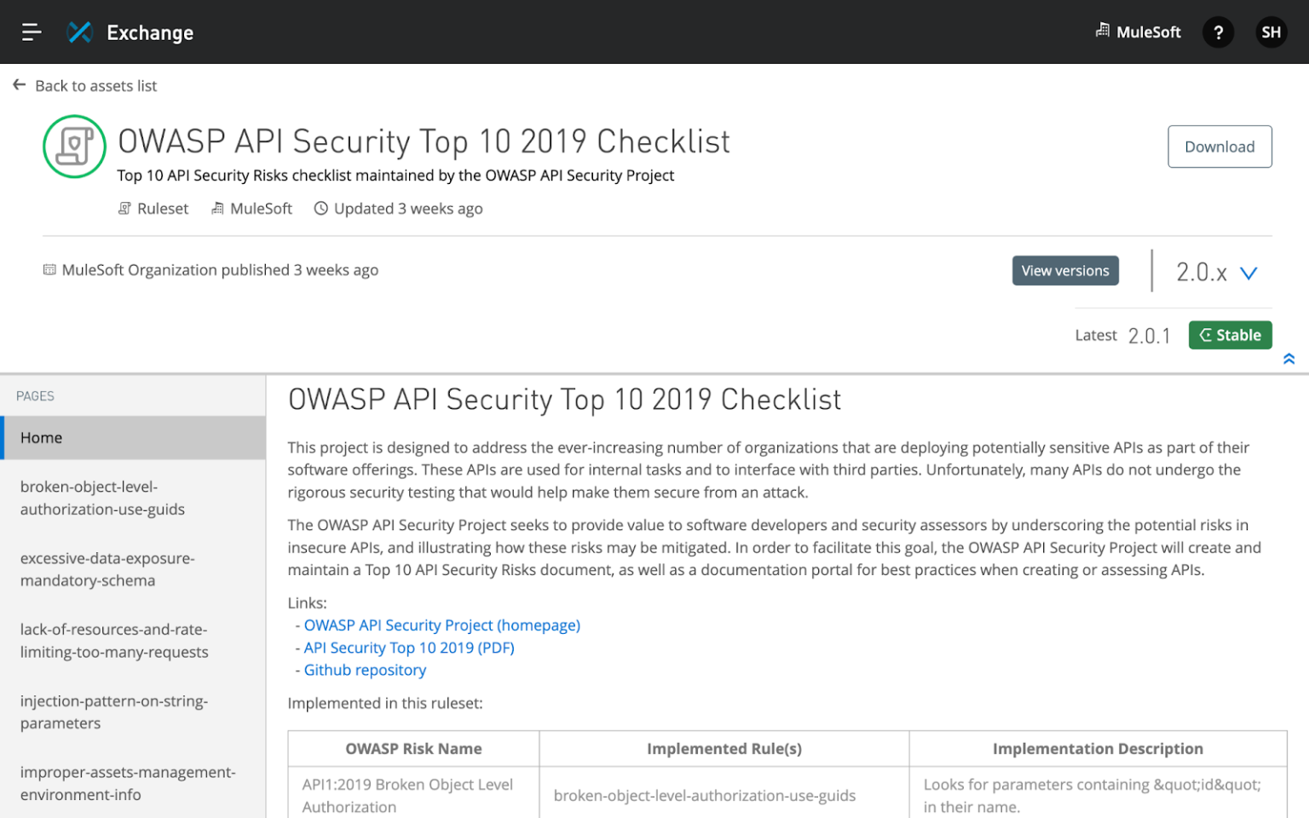This screenshot has height=818, width=1309.
Task: Open the OWASP API Security Project homepage link
Action: pyautogui.click(x=441, y=625)
